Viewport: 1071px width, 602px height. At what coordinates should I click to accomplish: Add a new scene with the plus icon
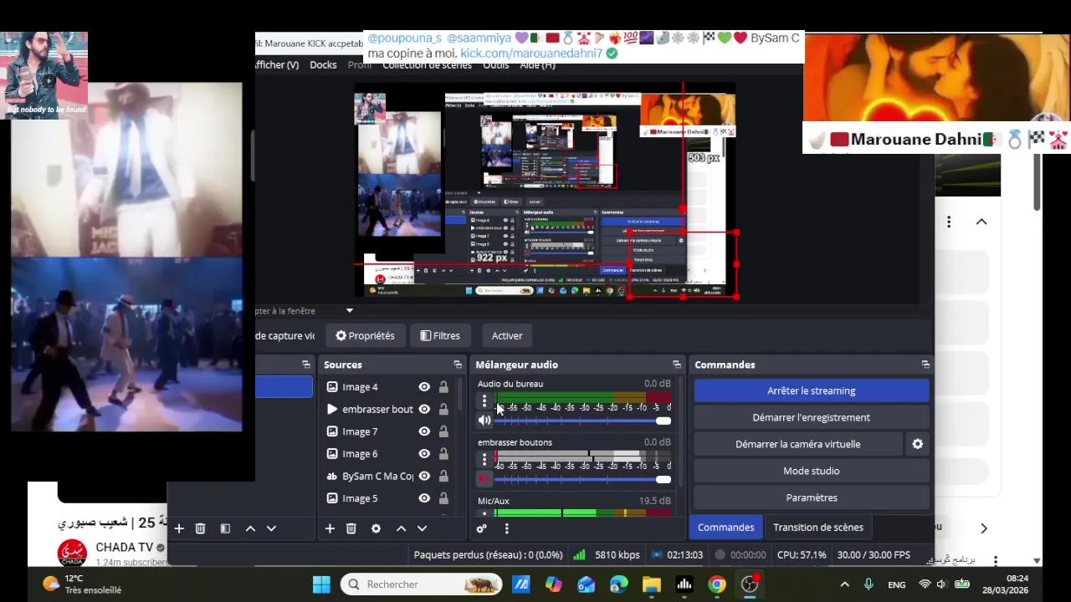(178, 528)
